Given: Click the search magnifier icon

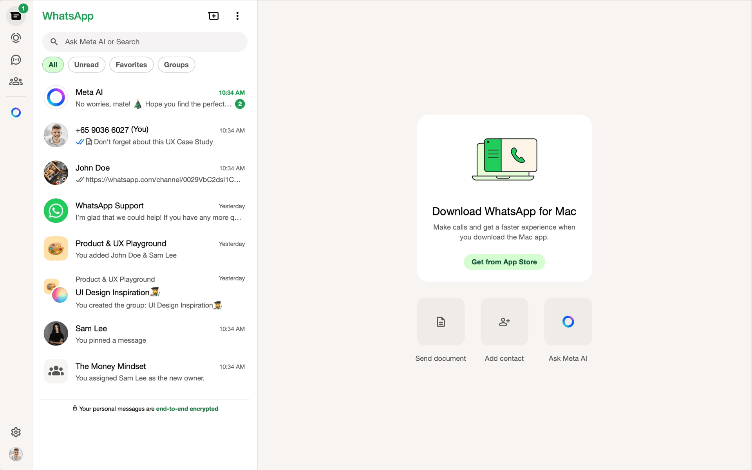Looking at the screenshot, I should 54,42.
